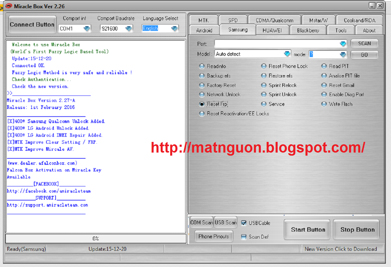Viewport: 391px width, 267px height.
Task: Open the About tab
Action: coord(369,30)
